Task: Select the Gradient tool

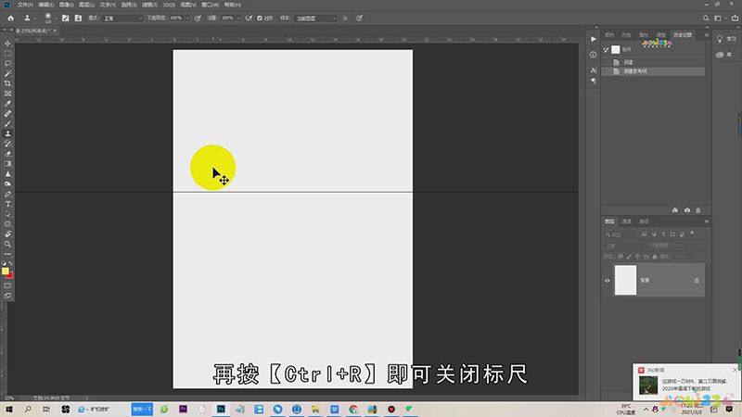Action: point(7,164)
